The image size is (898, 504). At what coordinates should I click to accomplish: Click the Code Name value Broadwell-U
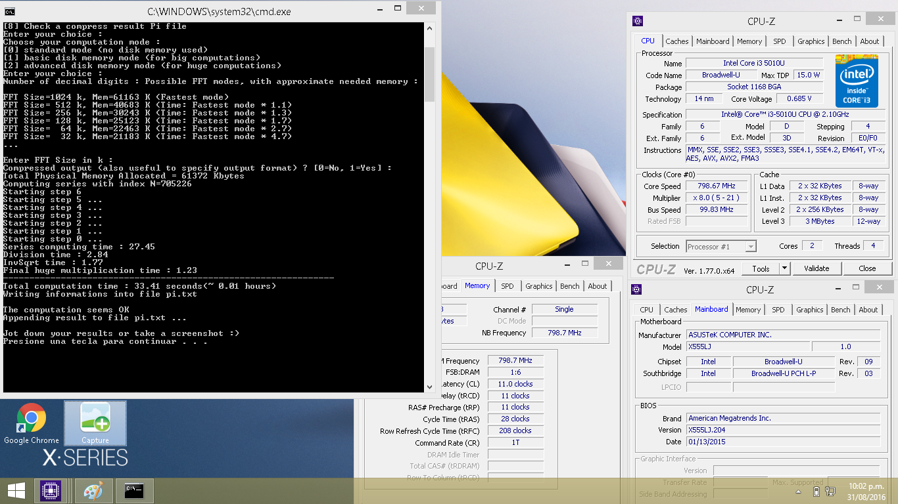click(721, 75)
